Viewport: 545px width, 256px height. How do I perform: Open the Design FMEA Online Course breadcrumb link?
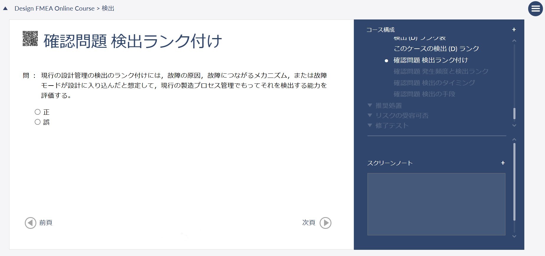pyautogui.click(x=54, y=9)
